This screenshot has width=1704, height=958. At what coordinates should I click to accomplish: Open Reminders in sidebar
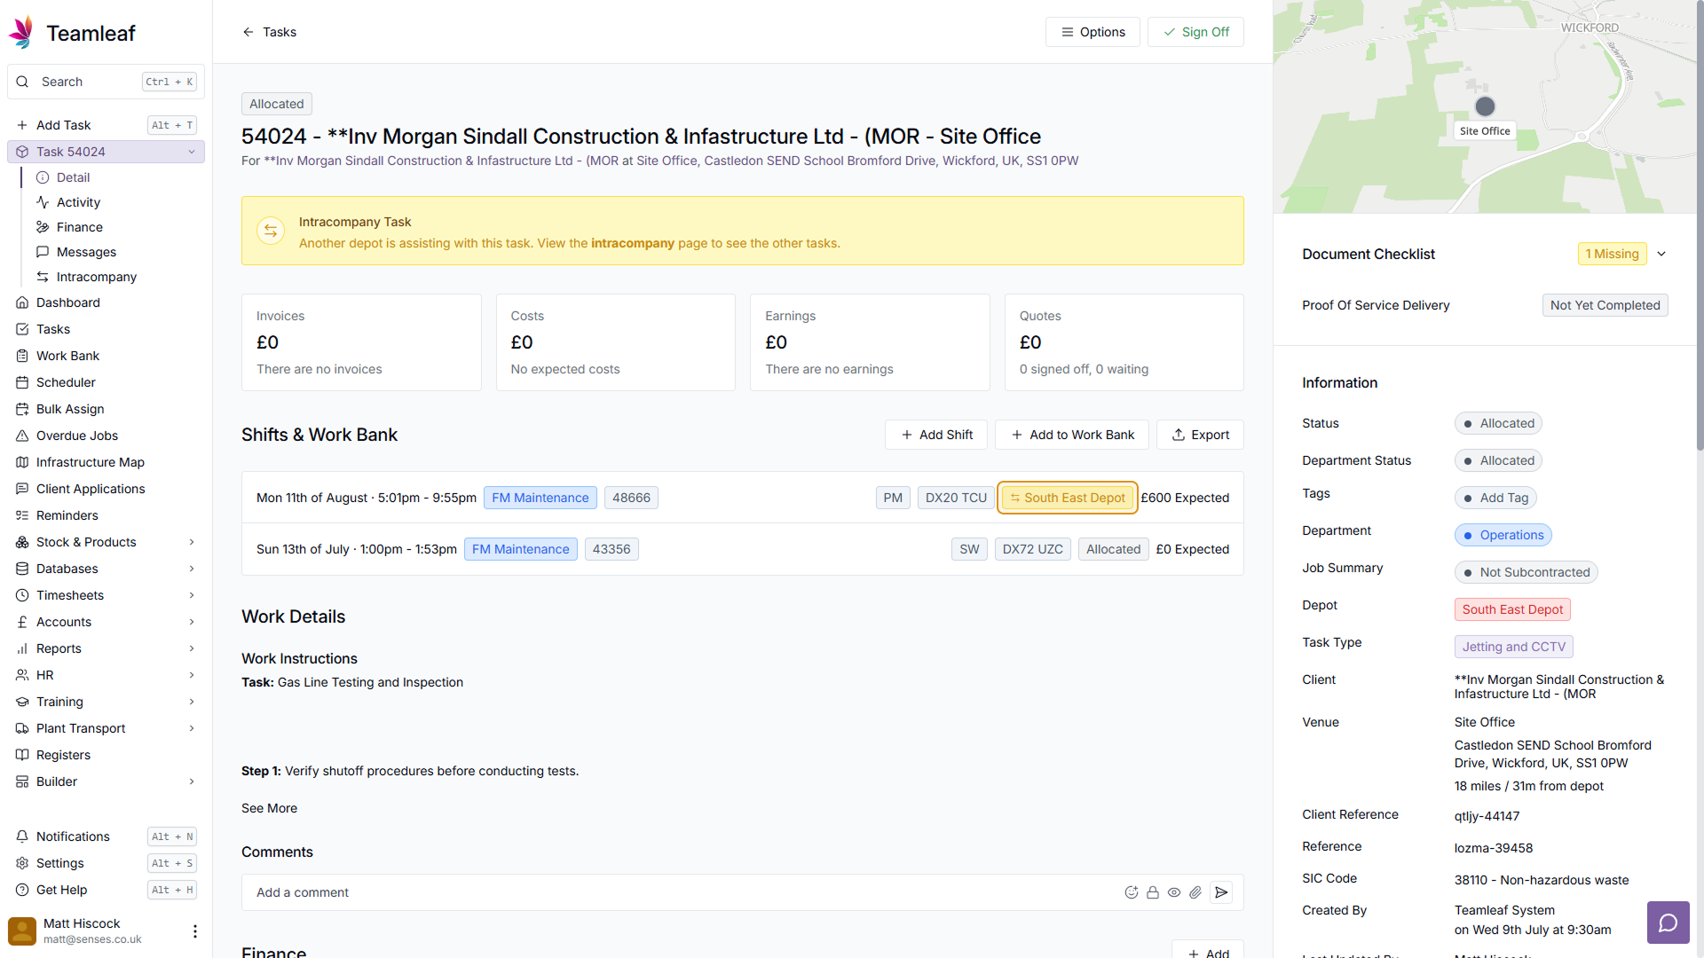(x=106, y=515)
